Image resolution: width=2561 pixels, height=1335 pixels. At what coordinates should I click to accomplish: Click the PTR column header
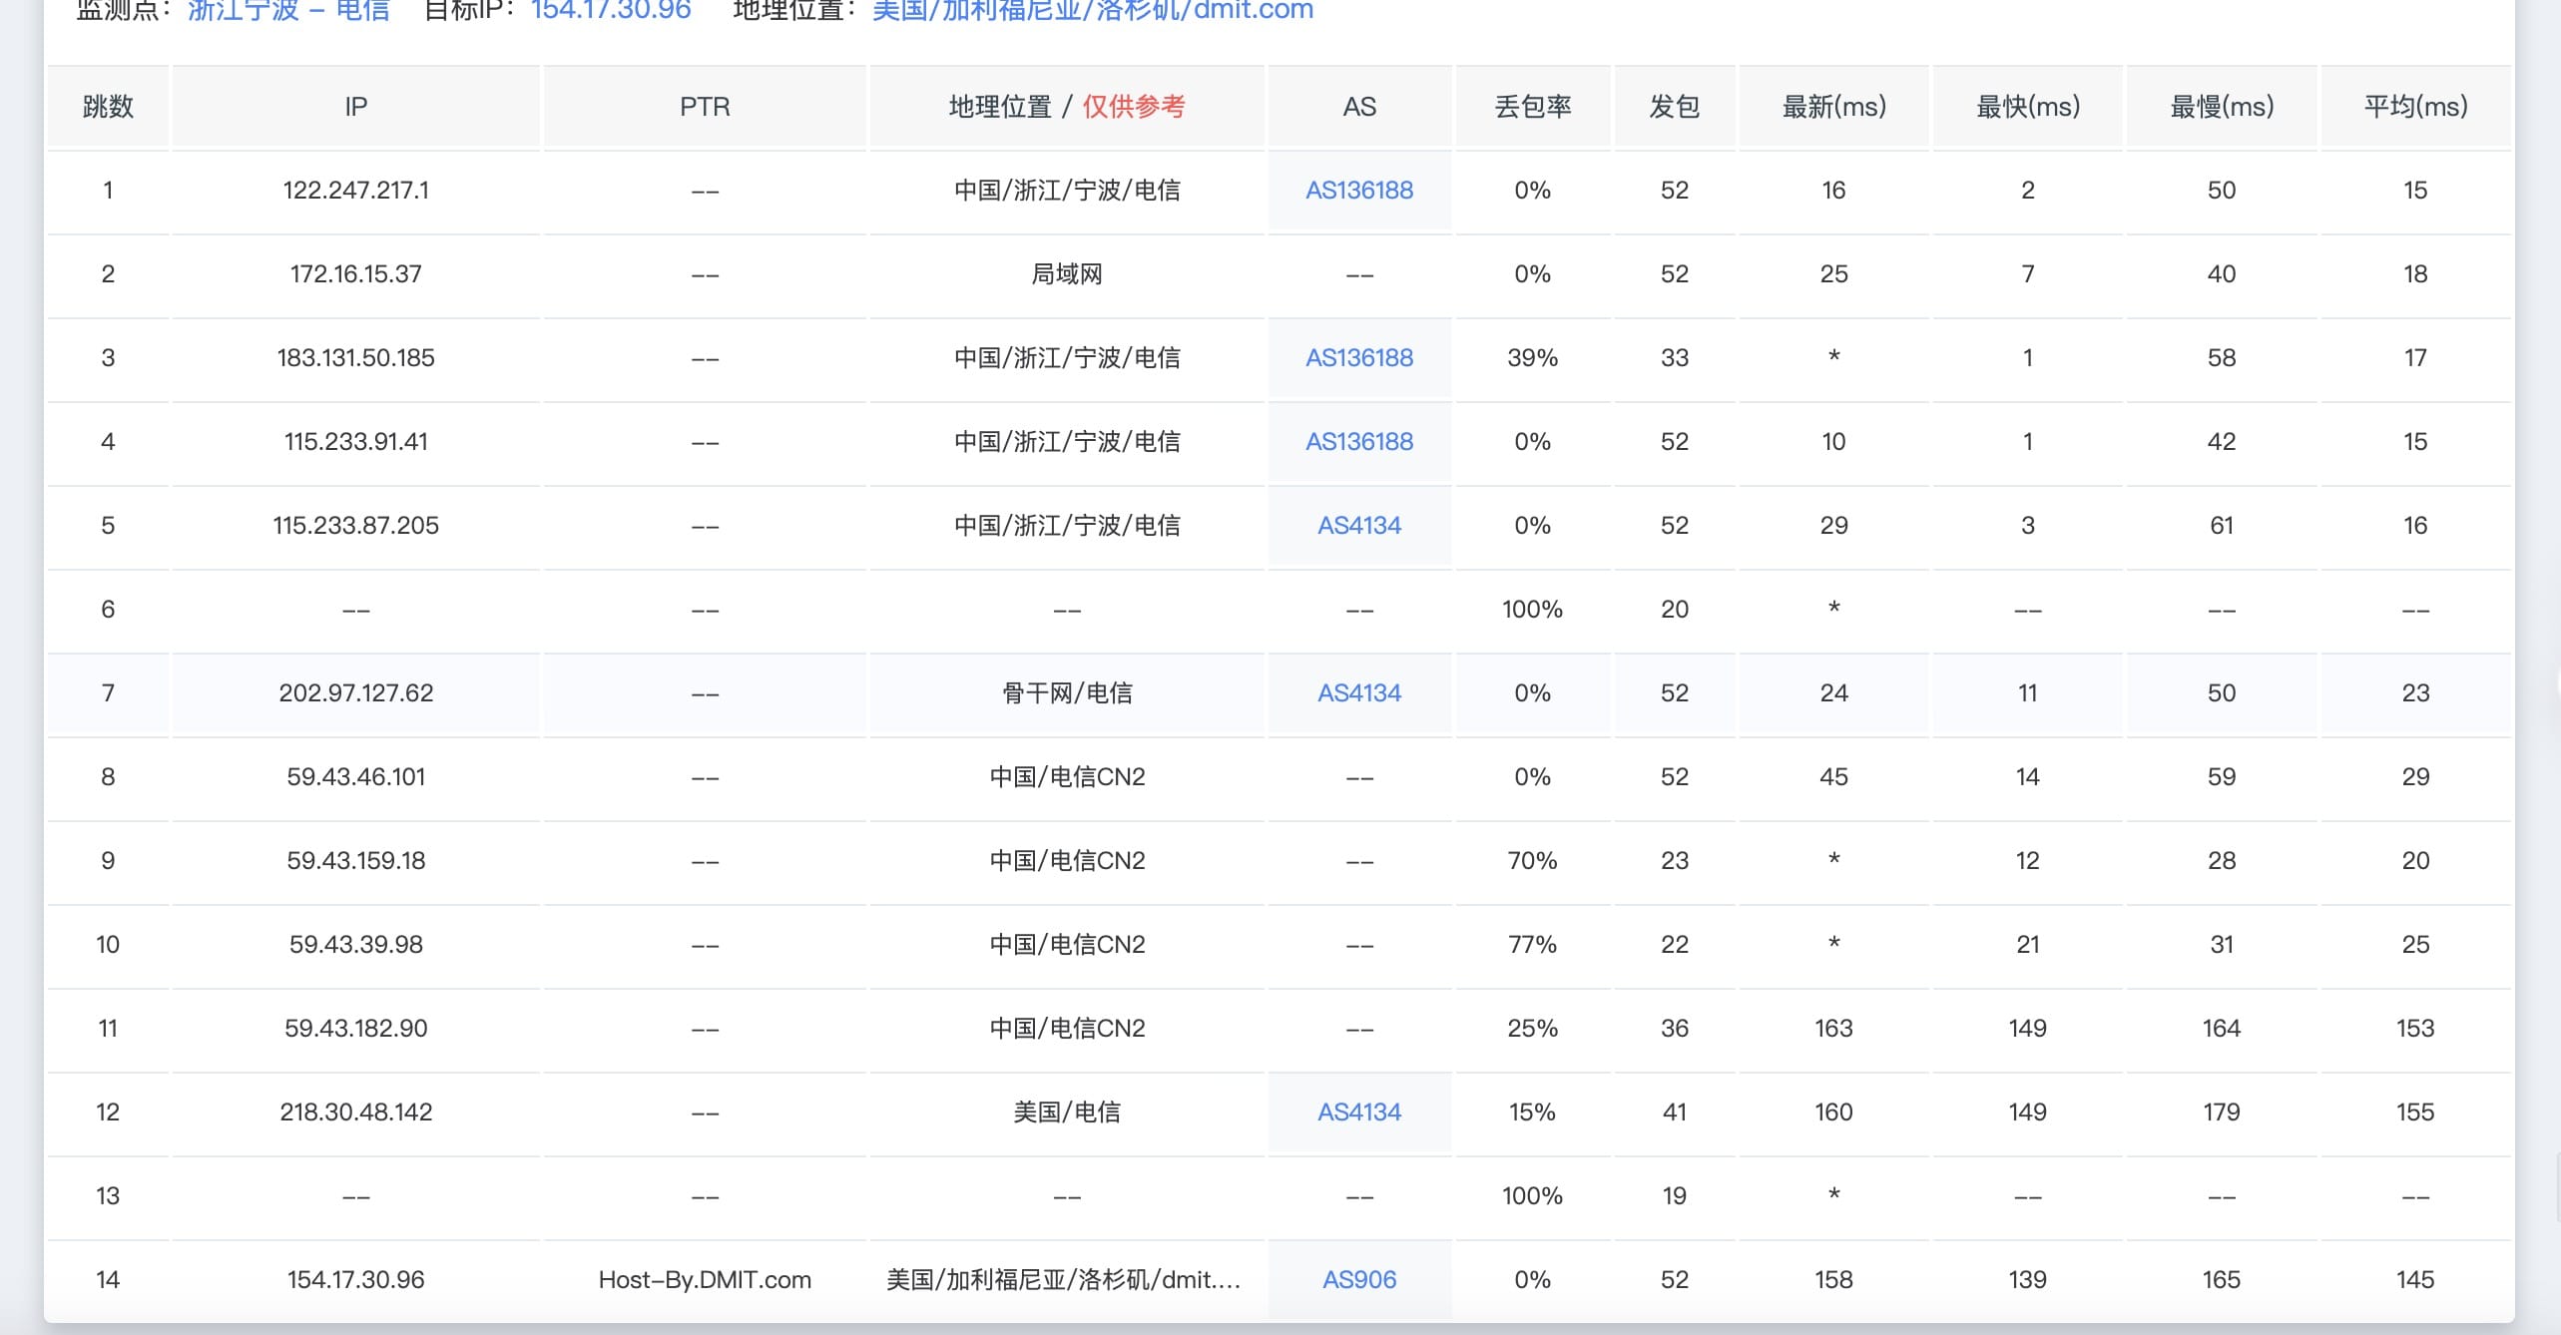pyautogui.click(x=705, y=107)
